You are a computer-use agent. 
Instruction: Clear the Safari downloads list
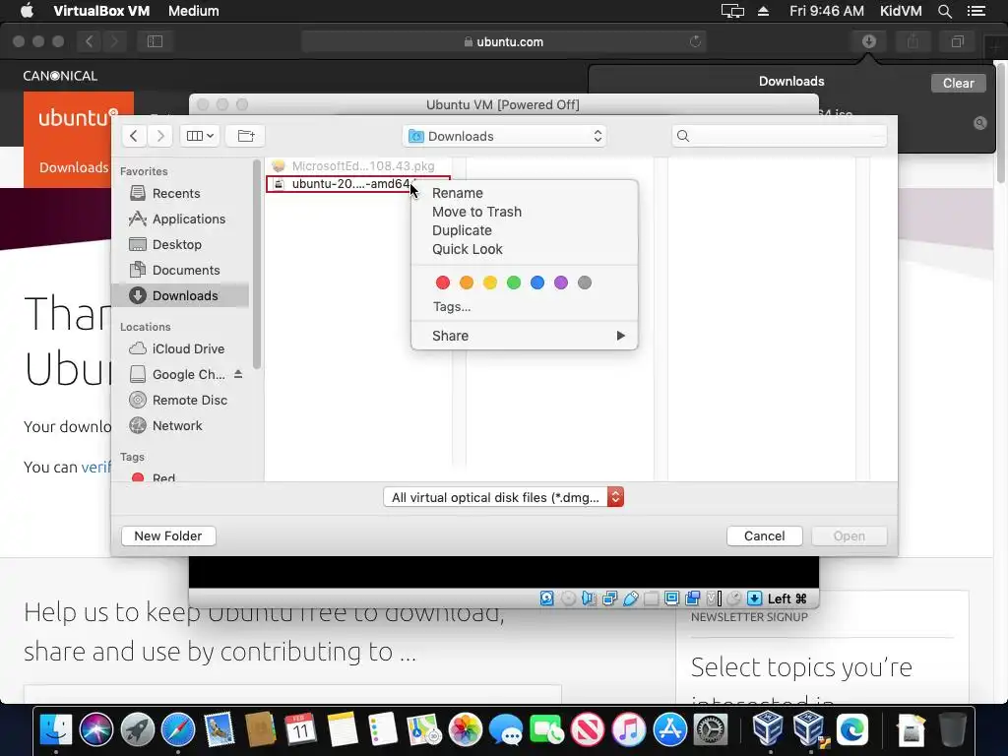pos(958,83)
